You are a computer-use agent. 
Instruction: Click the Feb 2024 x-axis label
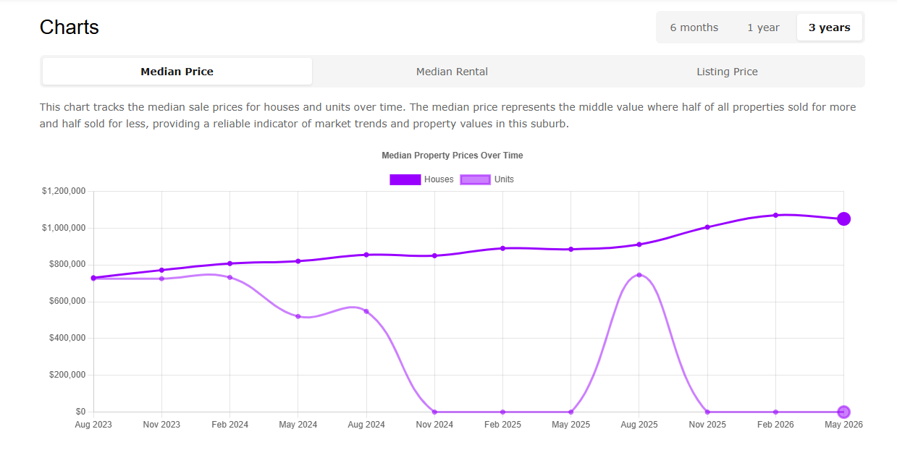(230, 425)
